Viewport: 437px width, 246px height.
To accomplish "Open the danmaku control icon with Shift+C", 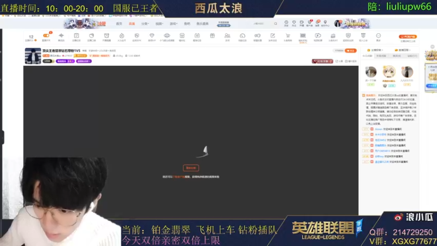I will [303, 36].
